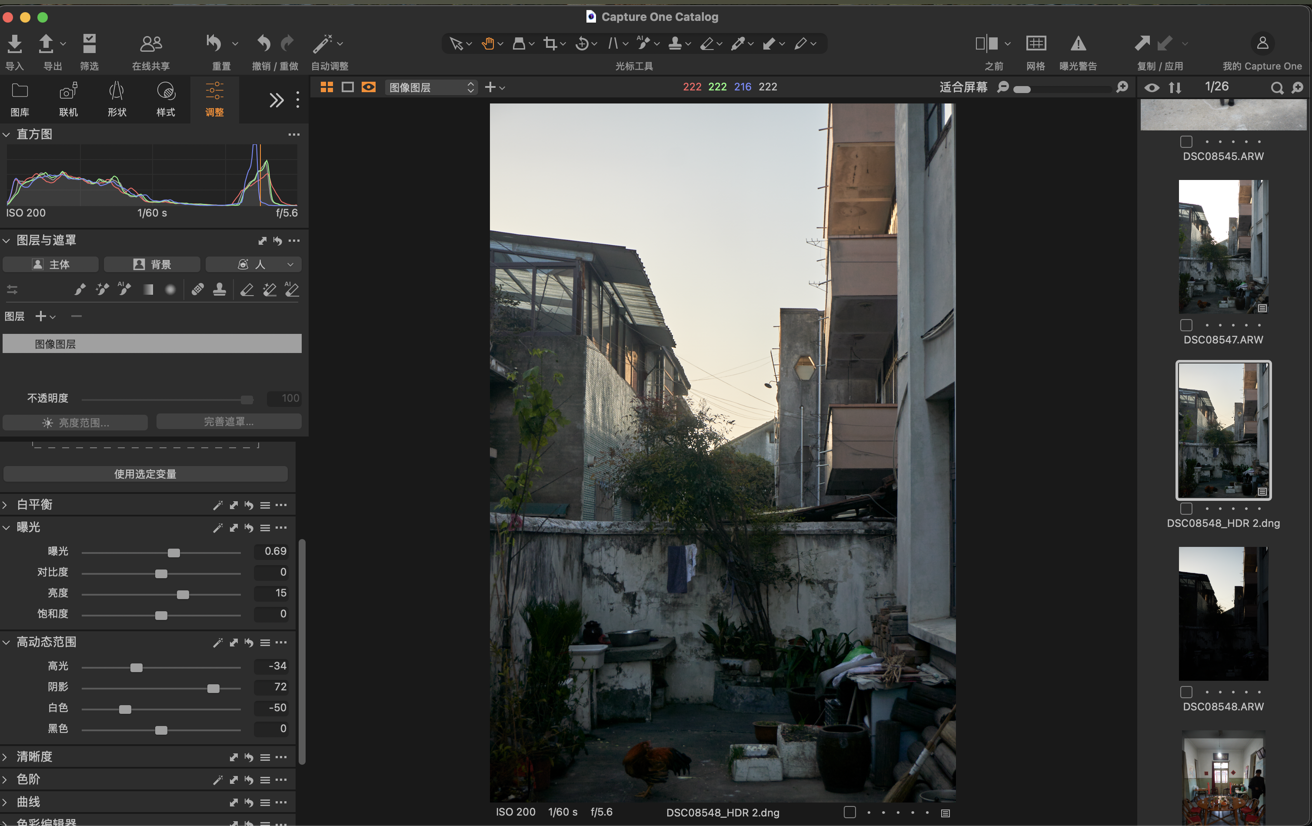Switch to Shape (形状) tab

[117, 100]
